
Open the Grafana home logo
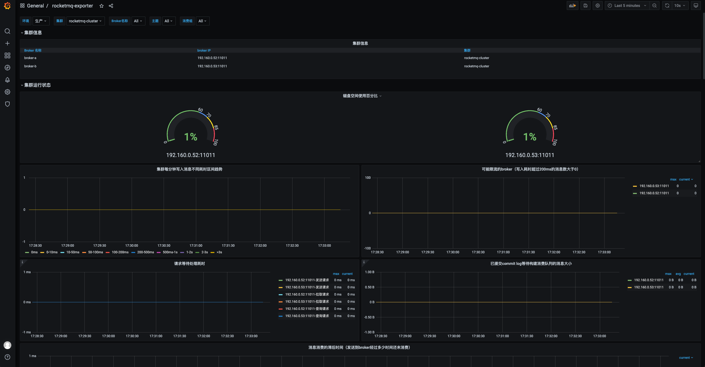click(7, 6)
